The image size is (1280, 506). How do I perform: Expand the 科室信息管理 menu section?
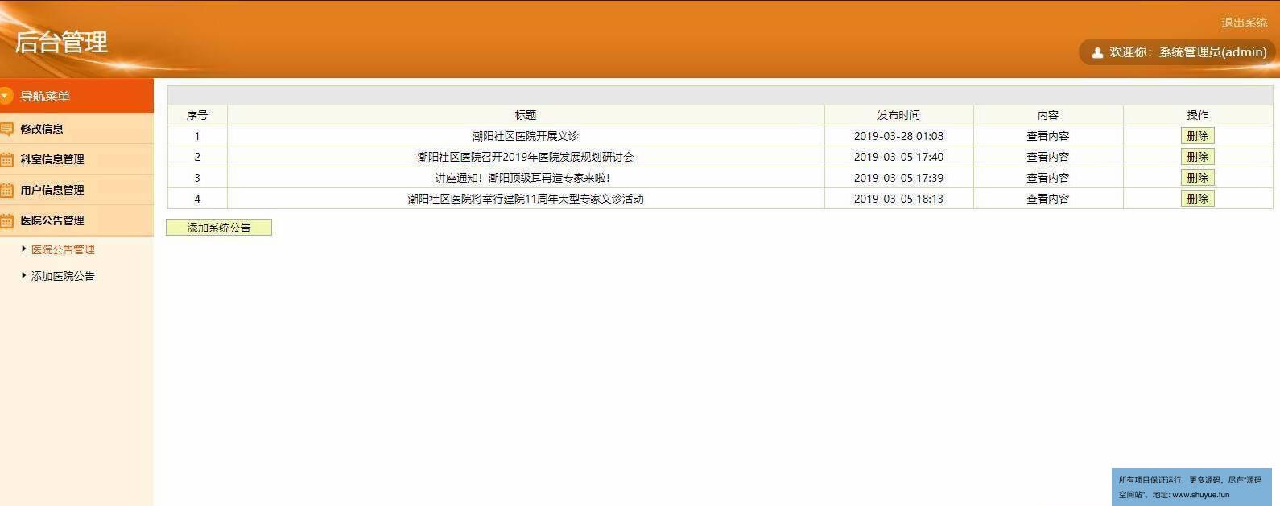pos(52,159)
